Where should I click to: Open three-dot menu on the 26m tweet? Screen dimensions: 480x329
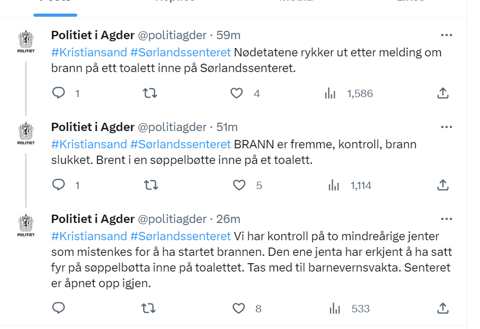point(447,219)
